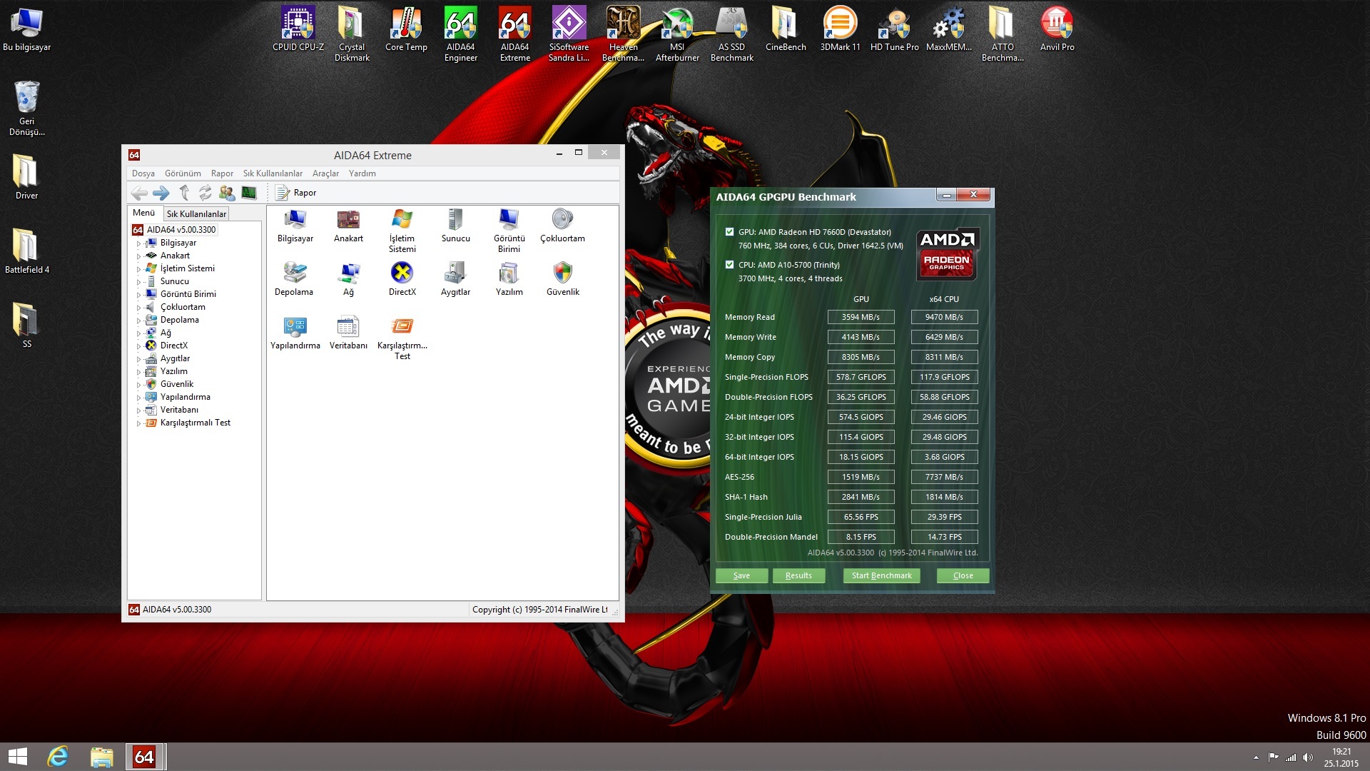Open the Ağ icon in main pane
The image size is (1370, 771).
pyautogui.click(x=348, y=279)
